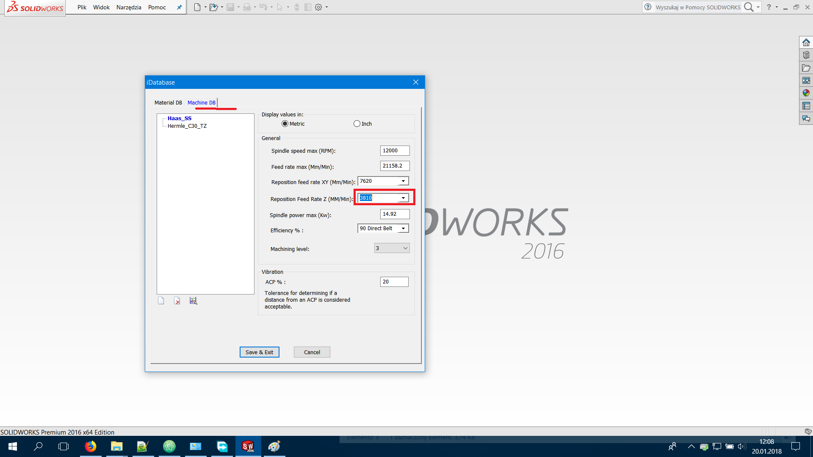
Task: Click the File Properties list icon
Action: (x=308, y=7)
